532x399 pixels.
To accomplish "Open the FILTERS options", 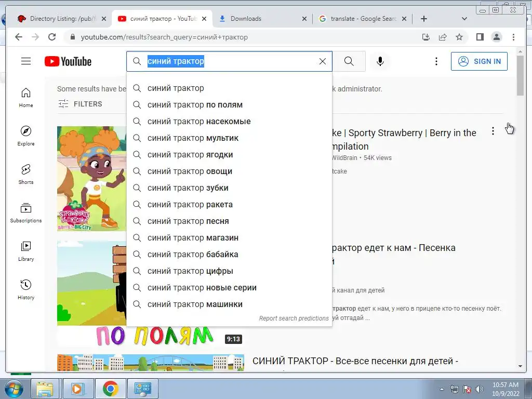I will [x=80, y=104].
